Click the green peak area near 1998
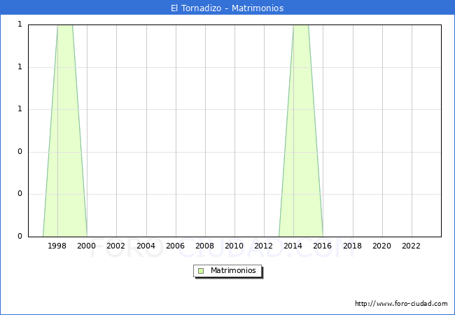 click(x=65, y=130)
